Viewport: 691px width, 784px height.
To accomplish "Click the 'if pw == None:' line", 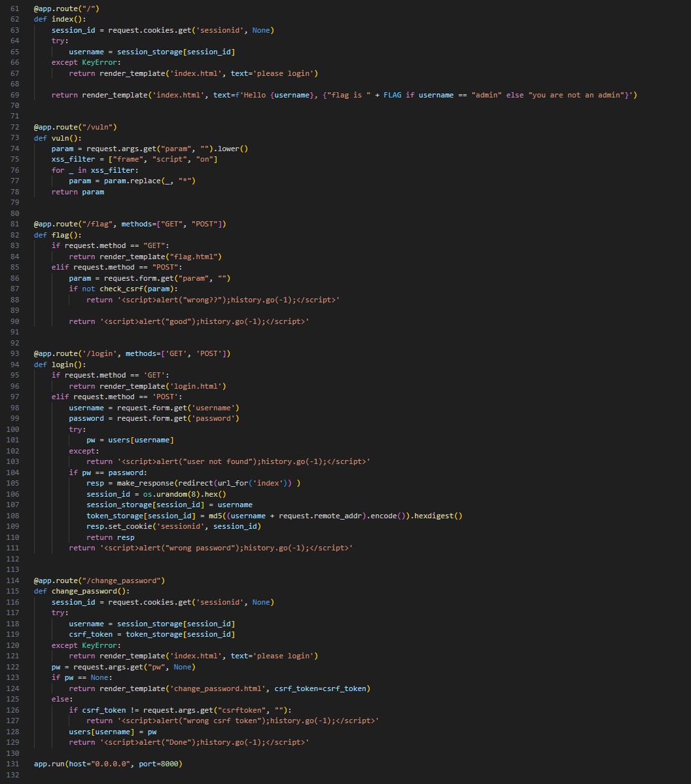I will click(82, 677).
